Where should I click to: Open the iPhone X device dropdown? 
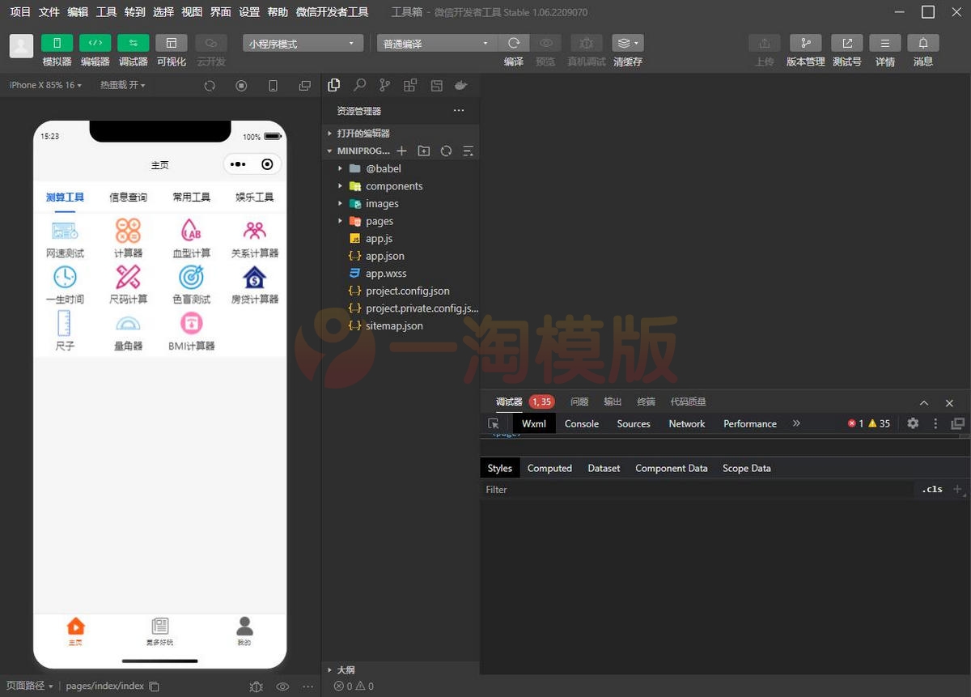pos(45,85)
